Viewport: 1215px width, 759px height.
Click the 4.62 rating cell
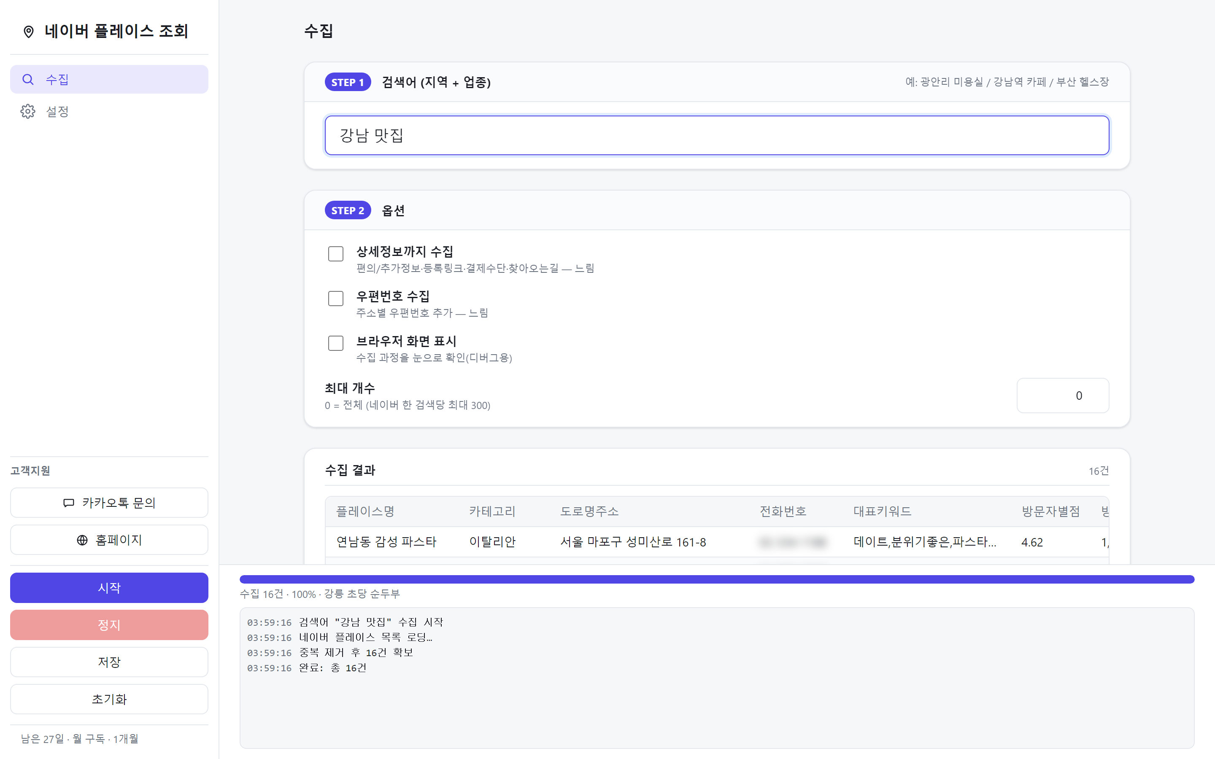(1032, 542)
